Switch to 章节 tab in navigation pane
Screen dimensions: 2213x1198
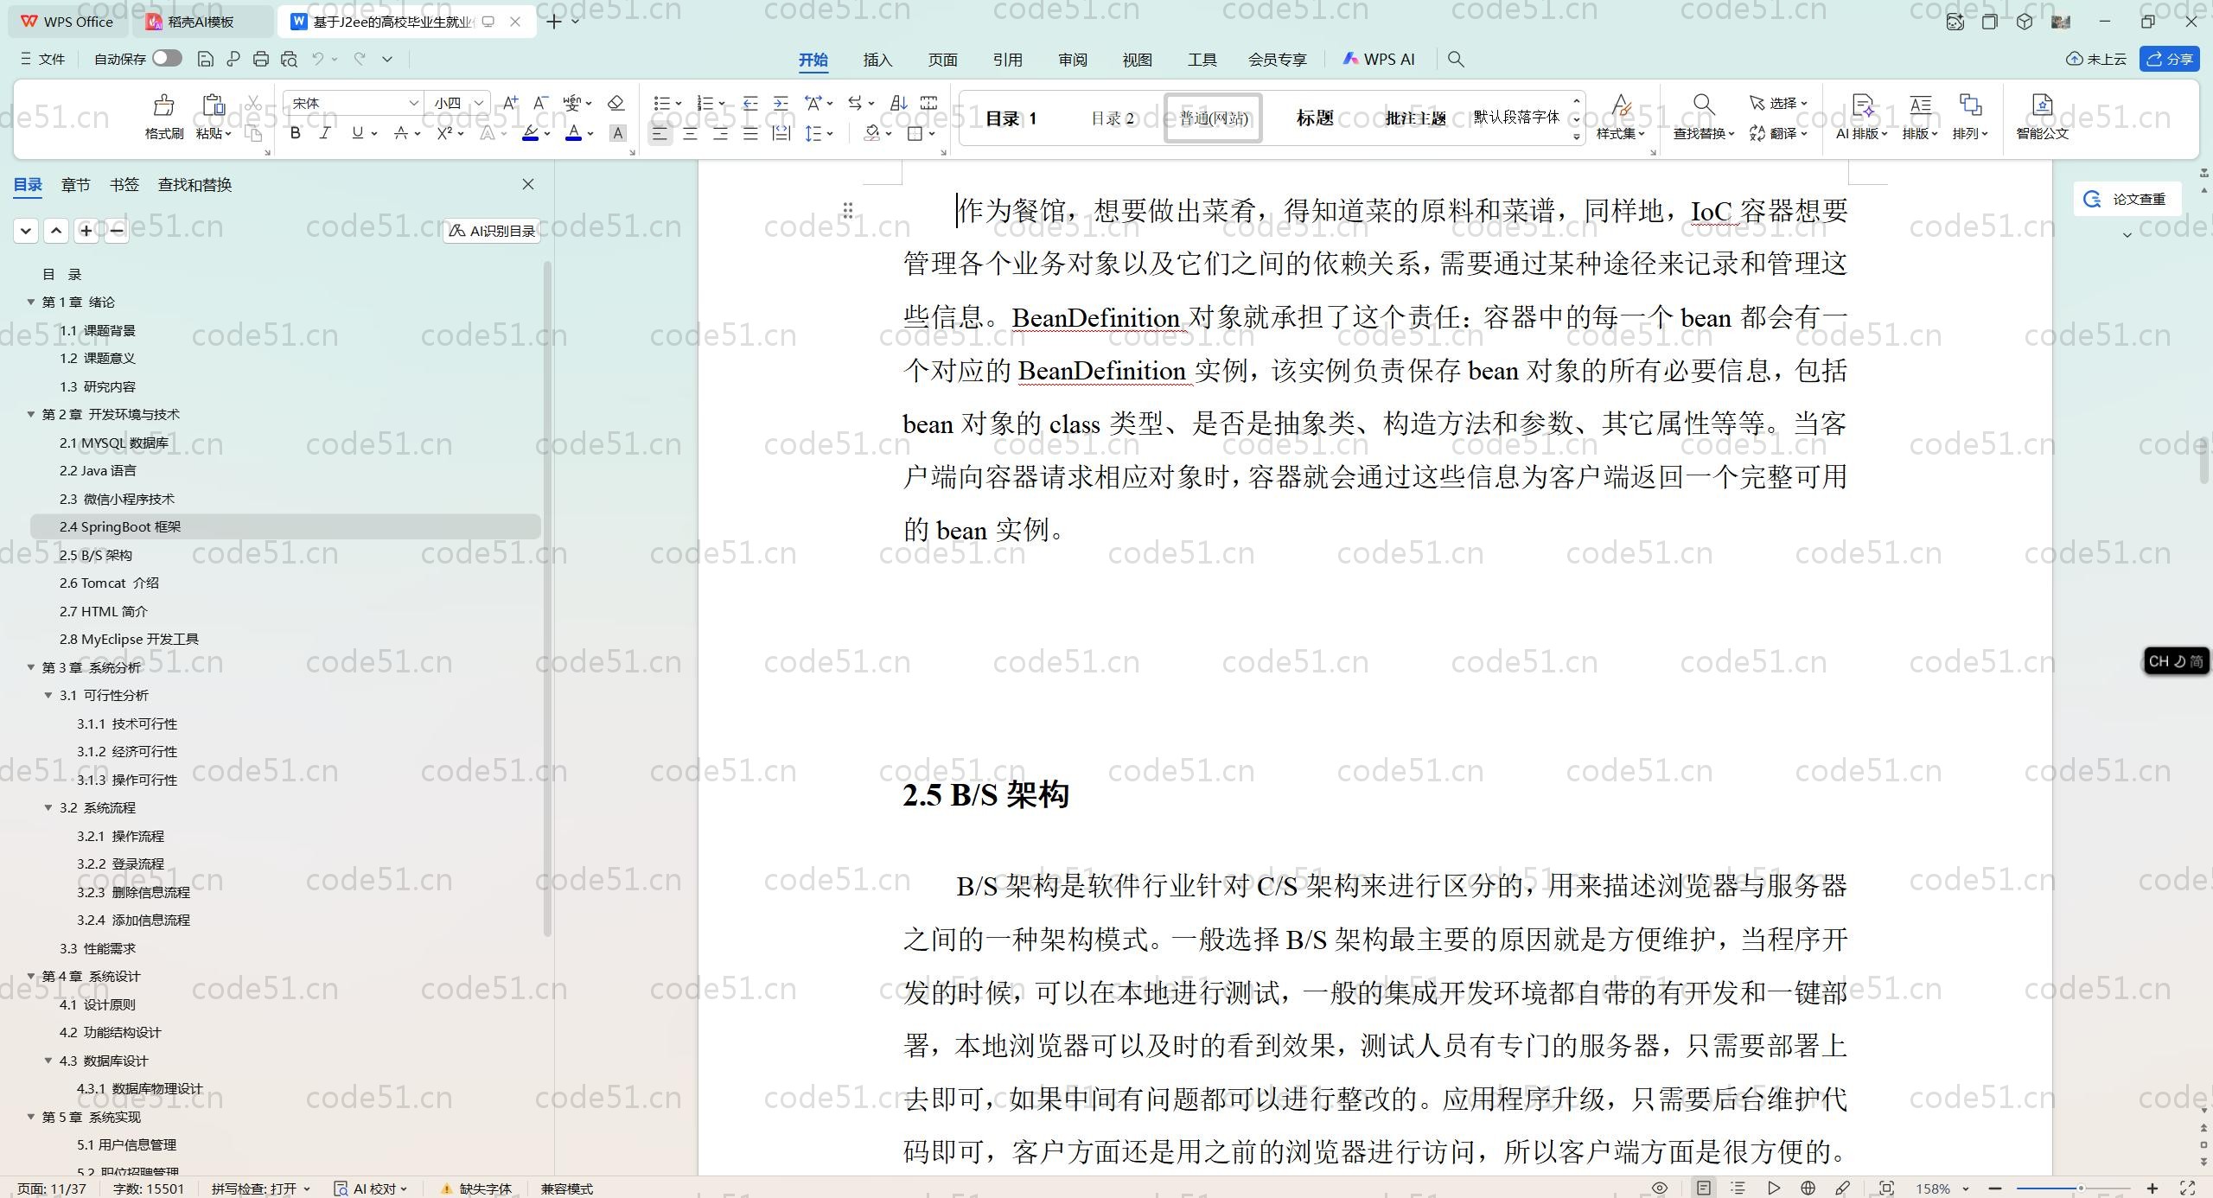[75, 185]
